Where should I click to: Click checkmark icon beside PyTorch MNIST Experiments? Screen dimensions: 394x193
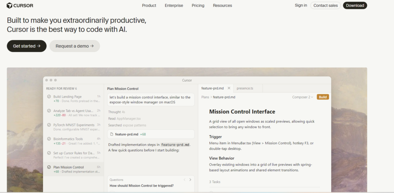click(x=49, y=125)
